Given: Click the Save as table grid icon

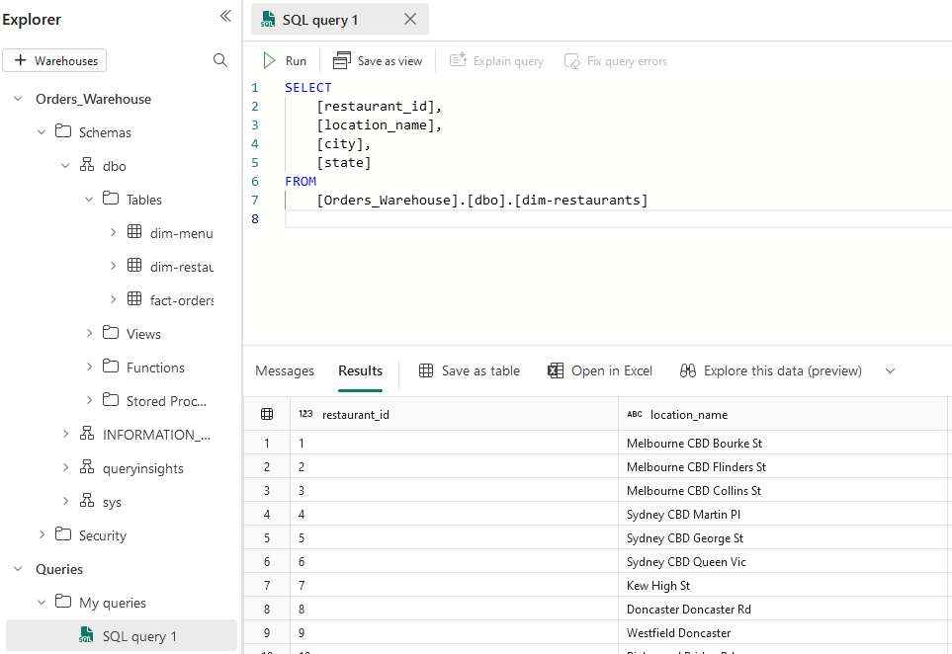Looking at the screenshot, I should point(426,370).
